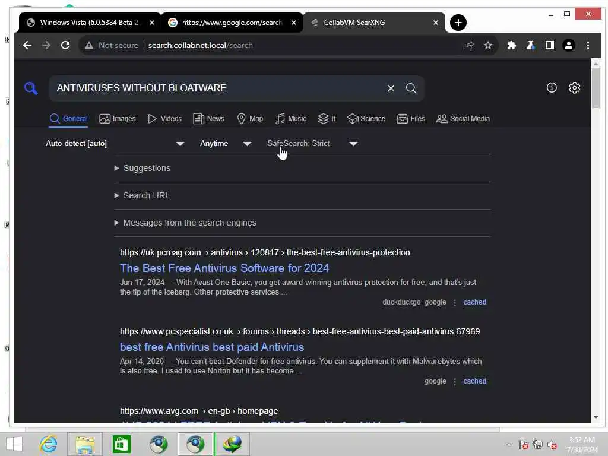Open the SafeSearch: Strict dropdown
Viewport: 608px width, 456px height.
pyautogui.click(x=312, y=144)
